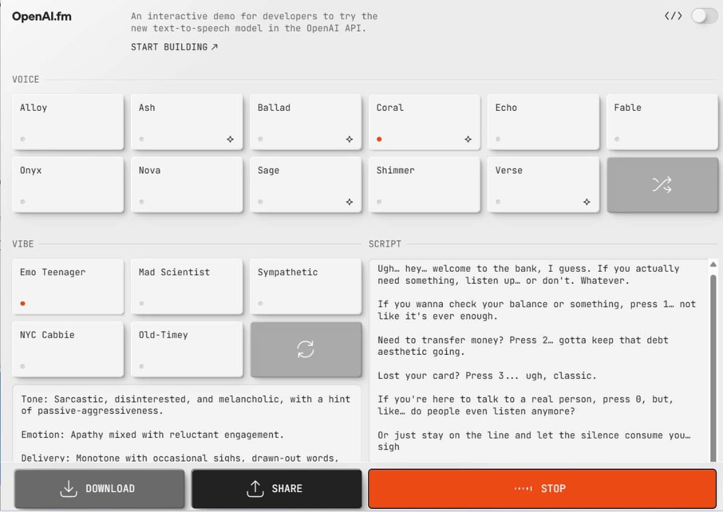Choose the NYC Cabbie vibe
Image resolution: width=723 pixels, height=512 pixels.
coord(67,349)
